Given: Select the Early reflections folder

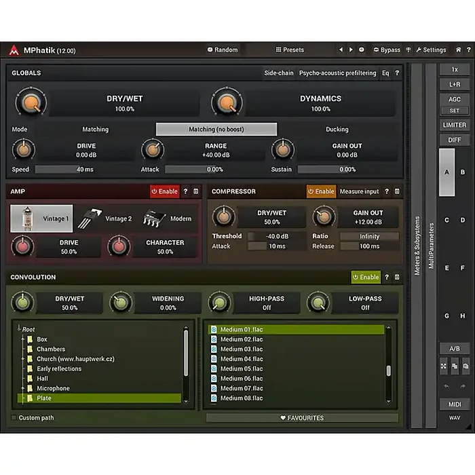Looking at the screenshot, I should click(x=59, y=368).
